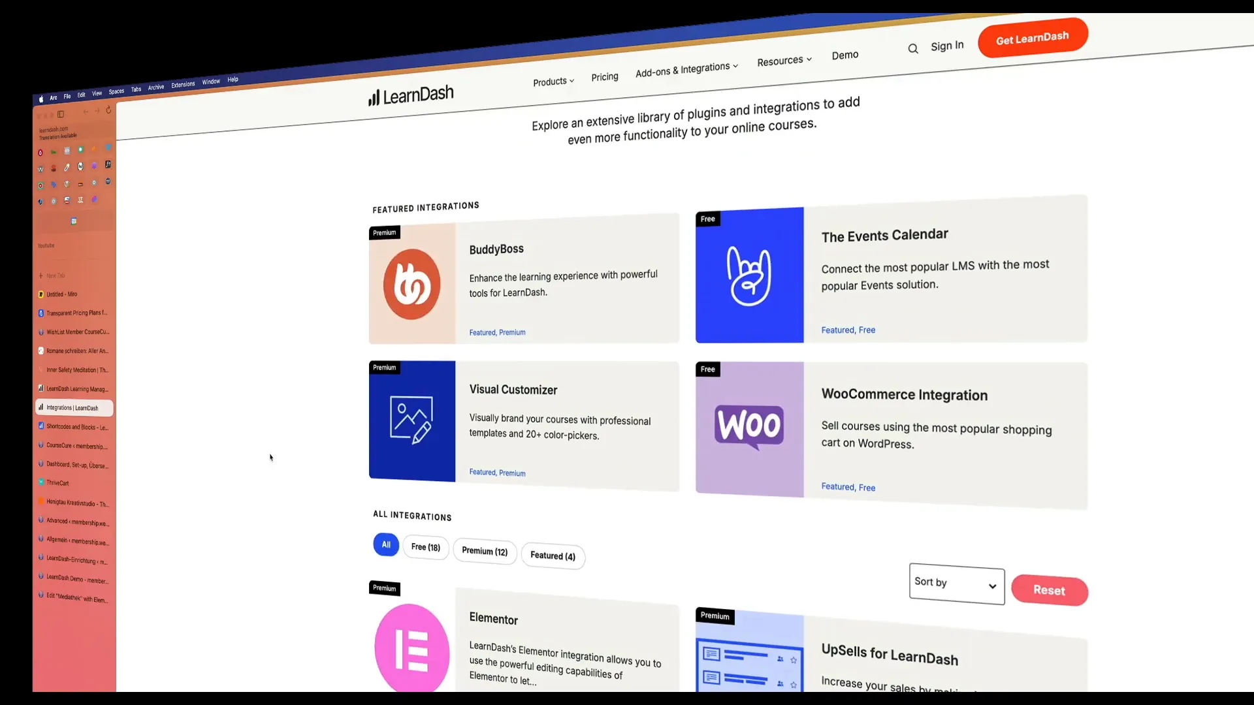Viewport: 1254px width, 705px height.
Task: Switch to the 'LearnDash Learning Manag...' tab
Action: 74,388
